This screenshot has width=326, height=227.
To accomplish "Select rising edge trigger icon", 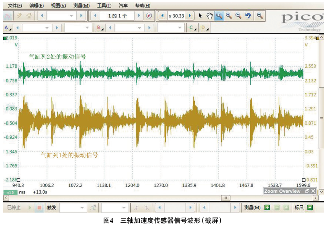I will pyautogui.click(x=136, y=207).
